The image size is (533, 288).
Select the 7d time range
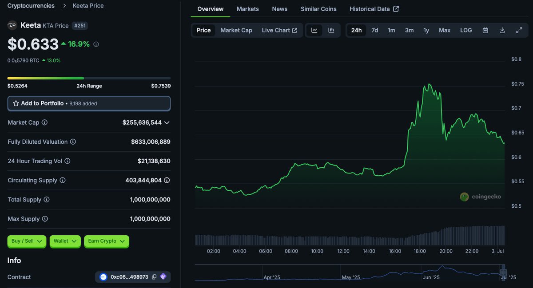point(375,30)
